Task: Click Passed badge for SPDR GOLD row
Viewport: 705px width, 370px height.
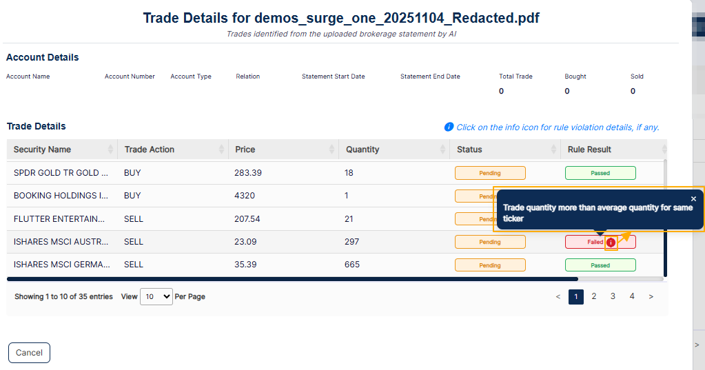Action: point(600,173)
